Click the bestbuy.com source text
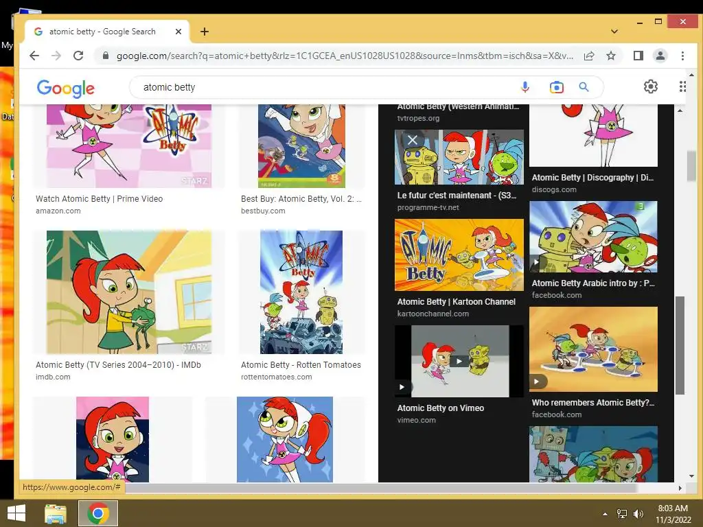 tap(263, 211)
